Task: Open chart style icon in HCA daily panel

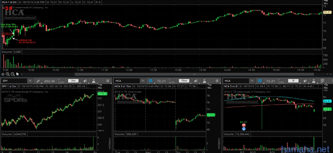Action: tap(306, 81)
